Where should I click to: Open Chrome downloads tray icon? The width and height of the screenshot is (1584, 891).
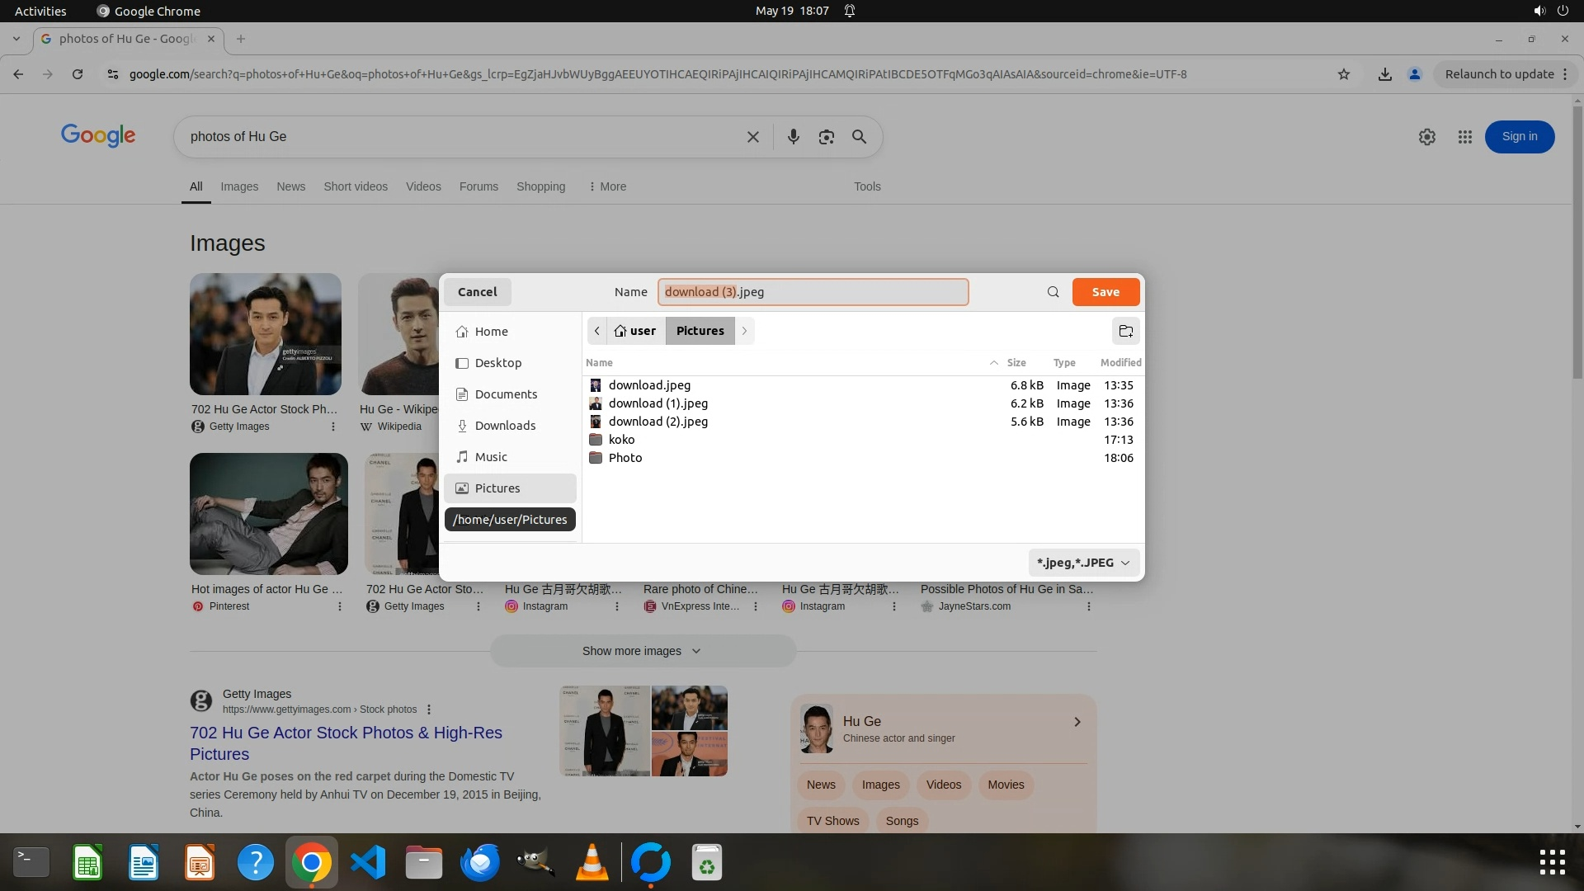(x=1384, y=74)
